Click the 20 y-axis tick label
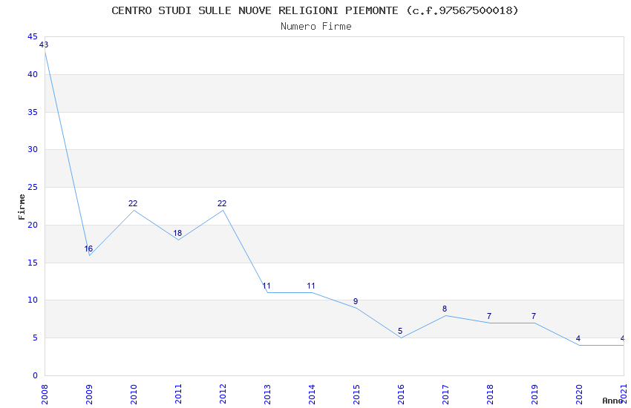631x408 pixels. [x=33, y=225]
